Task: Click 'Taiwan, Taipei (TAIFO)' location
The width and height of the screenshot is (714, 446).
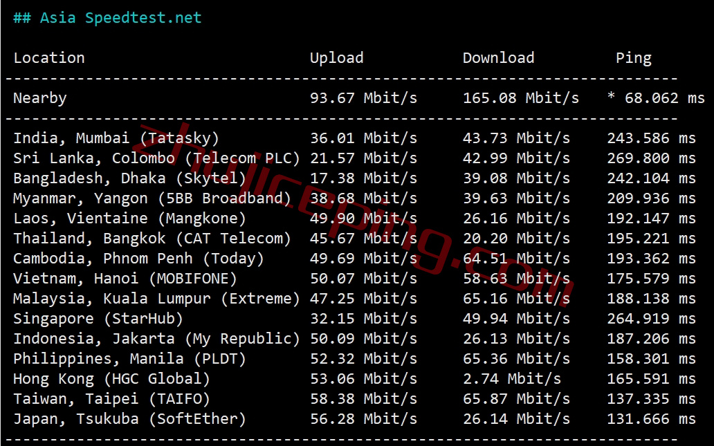Action: coord(111,398)
